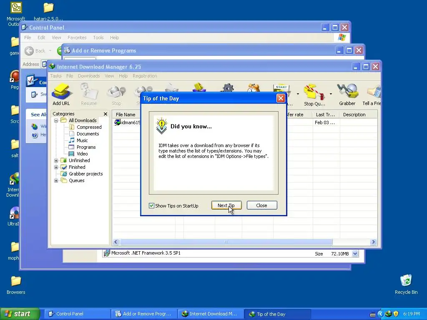This screenshot has height=320, width=427.
Task: Click the Next Tip button
Action: [226, 205]
